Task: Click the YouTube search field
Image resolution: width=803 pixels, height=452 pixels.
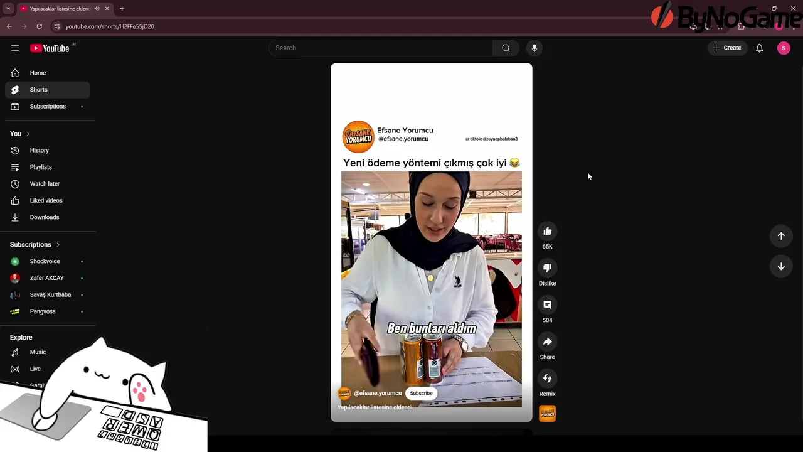Action: [381, 48]
